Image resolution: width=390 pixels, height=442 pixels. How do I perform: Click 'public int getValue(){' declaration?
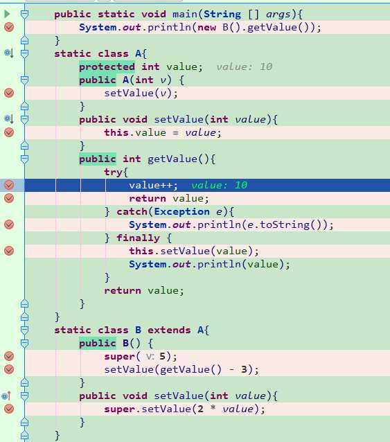148,159
